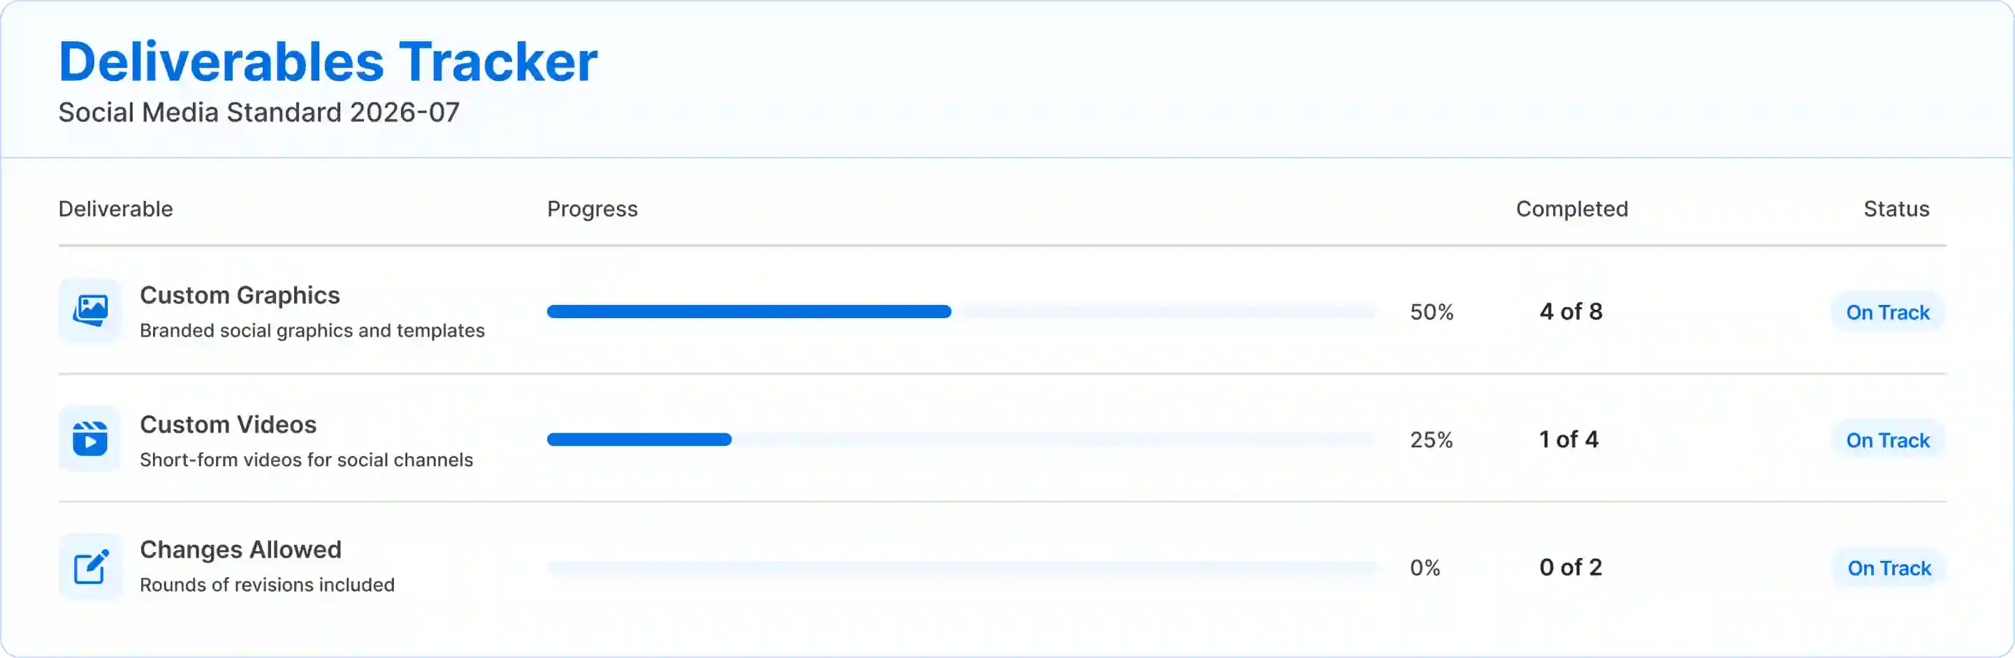
Task: Click the Completed column header
Action: pos(1571,209)
